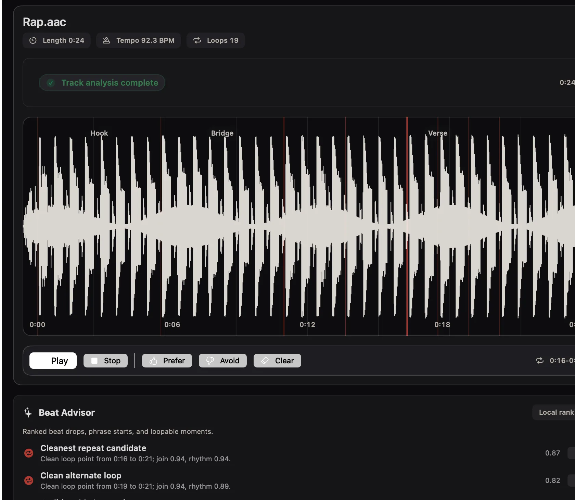This screenshot has height=500, width=575.
Task: Click the text 'Clean loop point from 0:19 to 0:21'
Action: click(x=97, y=486)
